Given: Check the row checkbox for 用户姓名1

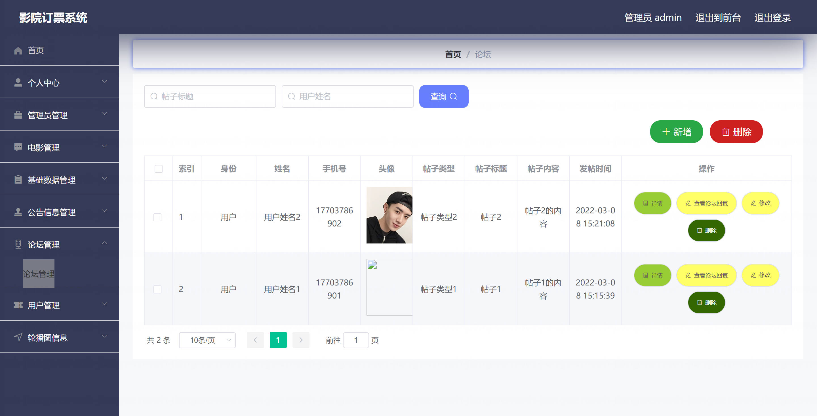Looking at the screenshot, I should [157, 289].
